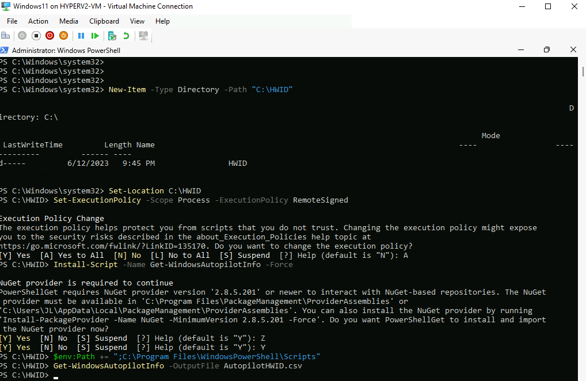Click the grayed-out Start VM icon
This screenshot has width=586, height=381.
(22, 36)
